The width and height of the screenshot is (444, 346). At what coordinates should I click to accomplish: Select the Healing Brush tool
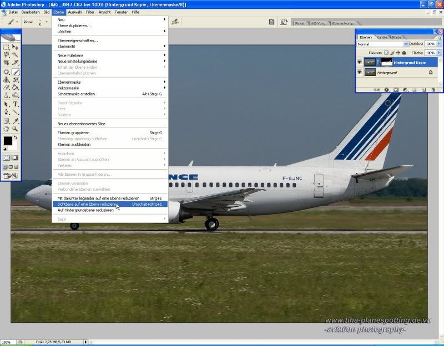[x=6, y=72]
